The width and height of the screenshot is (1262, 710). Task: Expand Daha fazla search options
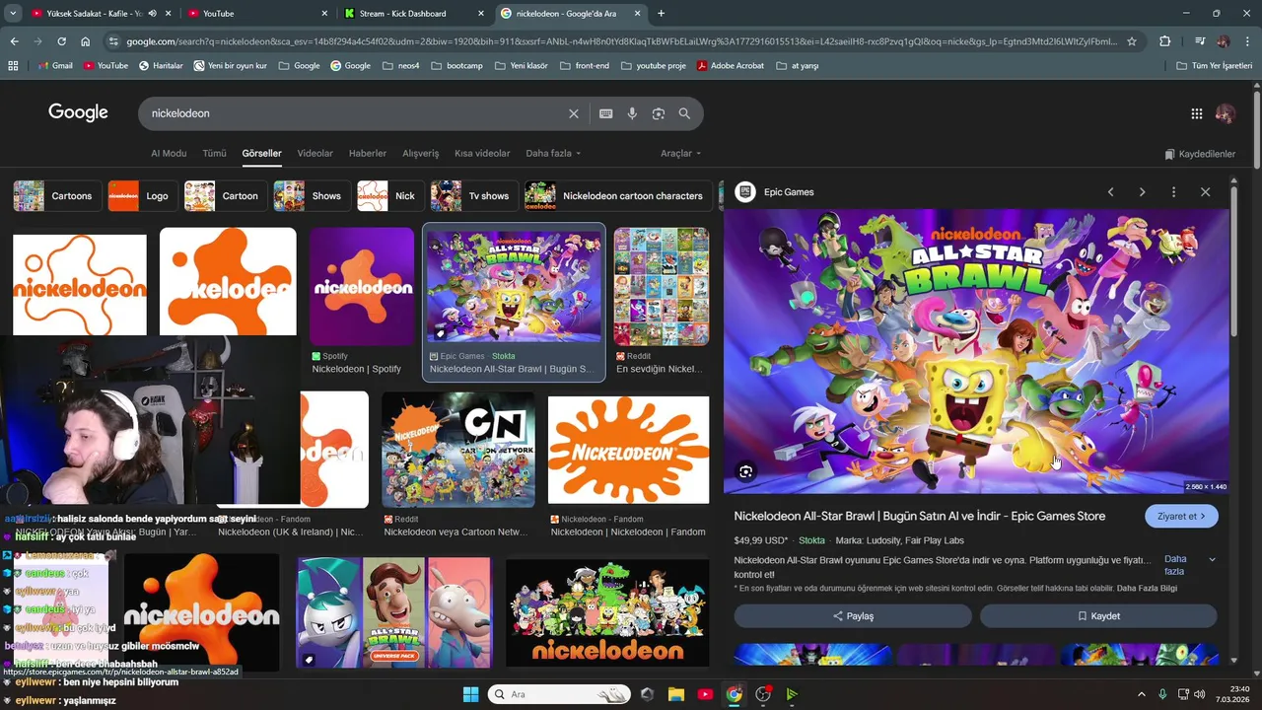552,154
